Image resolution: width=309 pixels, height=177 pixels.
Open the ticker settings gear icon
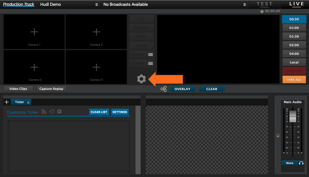point(59,111)
